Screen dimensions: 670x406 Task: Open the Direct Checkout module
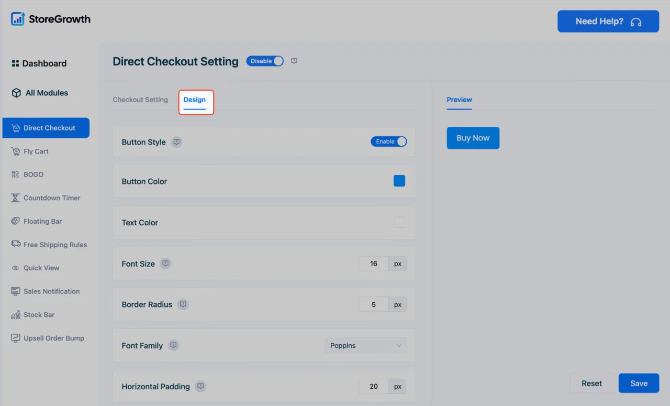46,128
